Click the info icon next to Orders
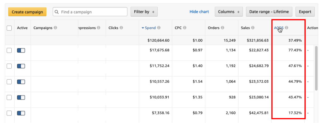321x123 pixels. (x=223, y=28)
